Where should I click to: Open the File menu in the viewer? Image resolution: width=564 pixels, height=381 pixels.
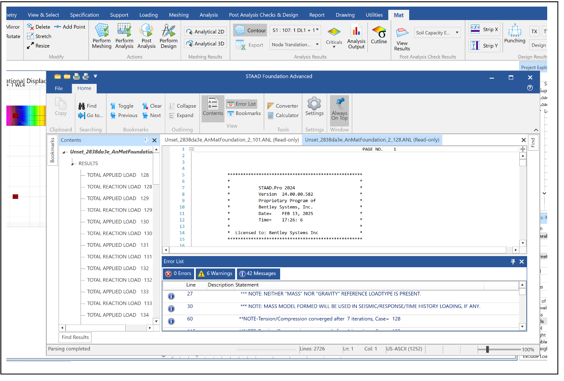(x=59, y=88)
